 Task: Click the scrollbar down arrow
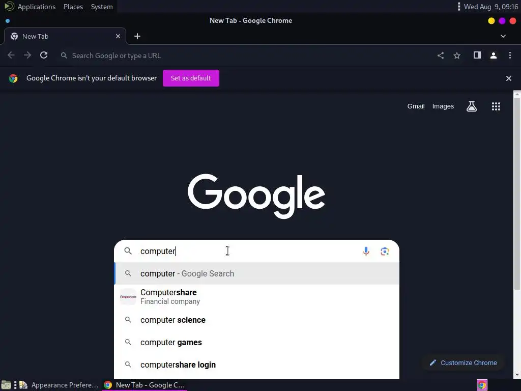point(517,375)
